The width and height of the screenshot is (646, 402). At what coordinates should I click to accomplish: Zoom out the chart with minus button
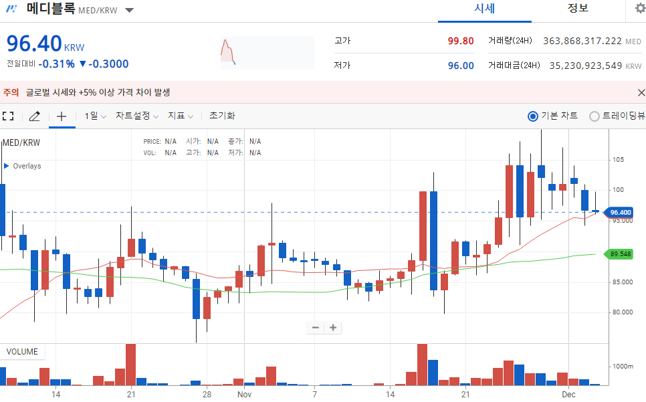[x=316, y=328]
